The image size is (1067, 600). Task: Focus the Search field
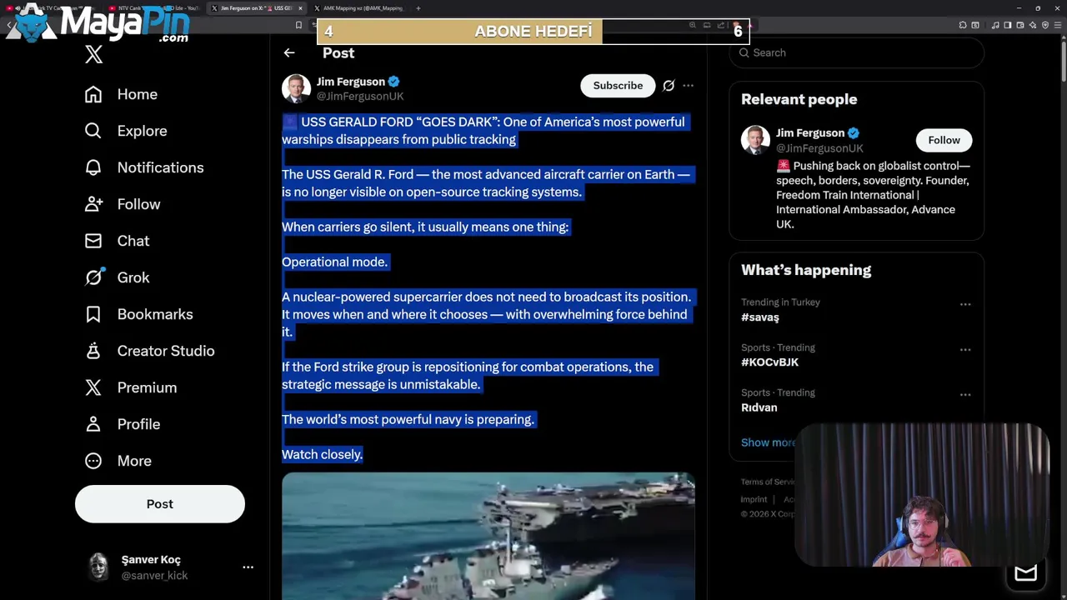click(x=857, y=52)
